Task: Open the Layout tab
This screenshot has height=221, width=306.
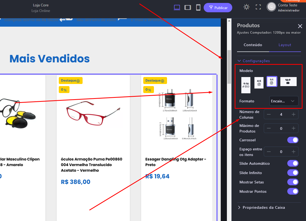Action: point(285,45)
